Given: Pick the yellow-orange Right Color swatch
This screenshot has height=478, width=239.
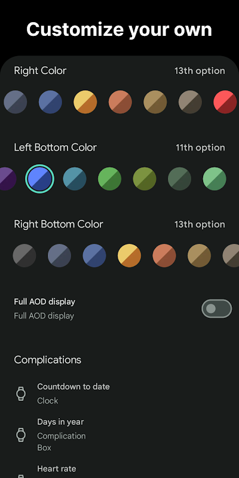Looking at the screenshot, I should [x=85, y=102].
